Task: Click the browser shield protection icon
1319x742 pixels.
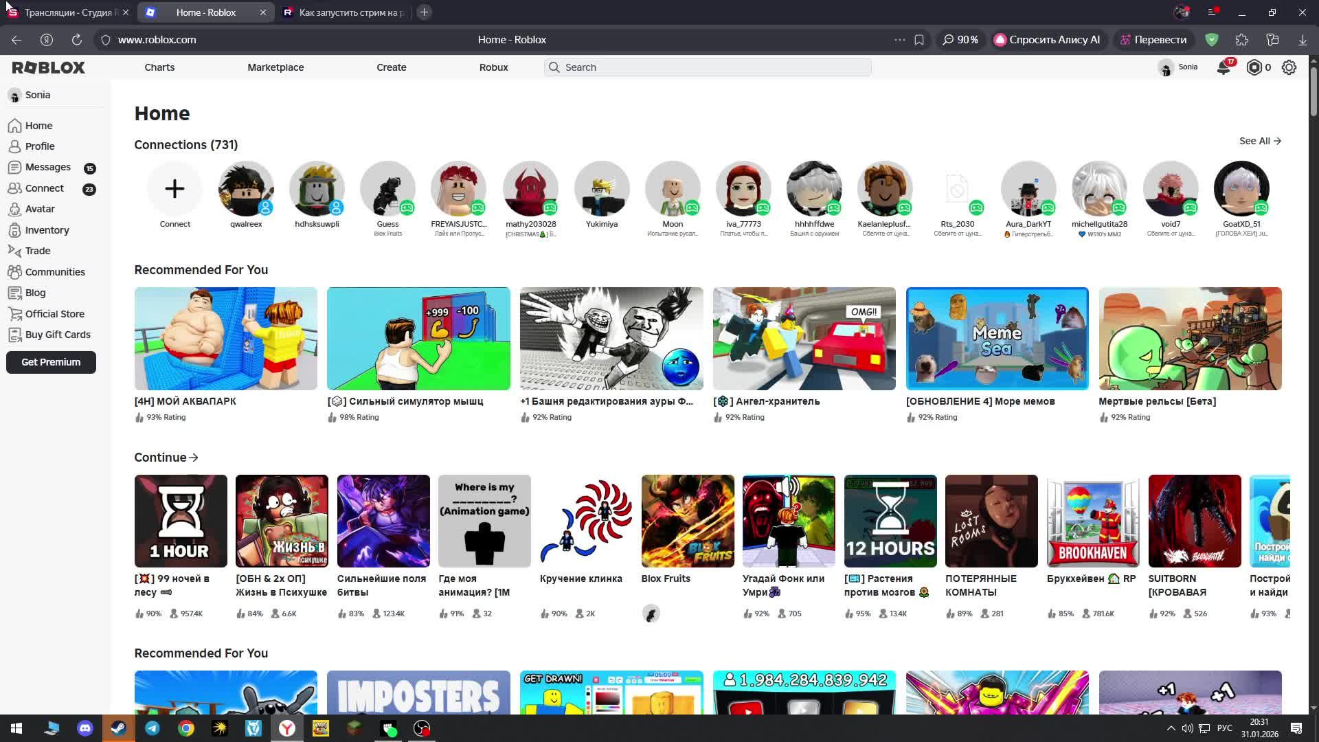Action: 1212,40
